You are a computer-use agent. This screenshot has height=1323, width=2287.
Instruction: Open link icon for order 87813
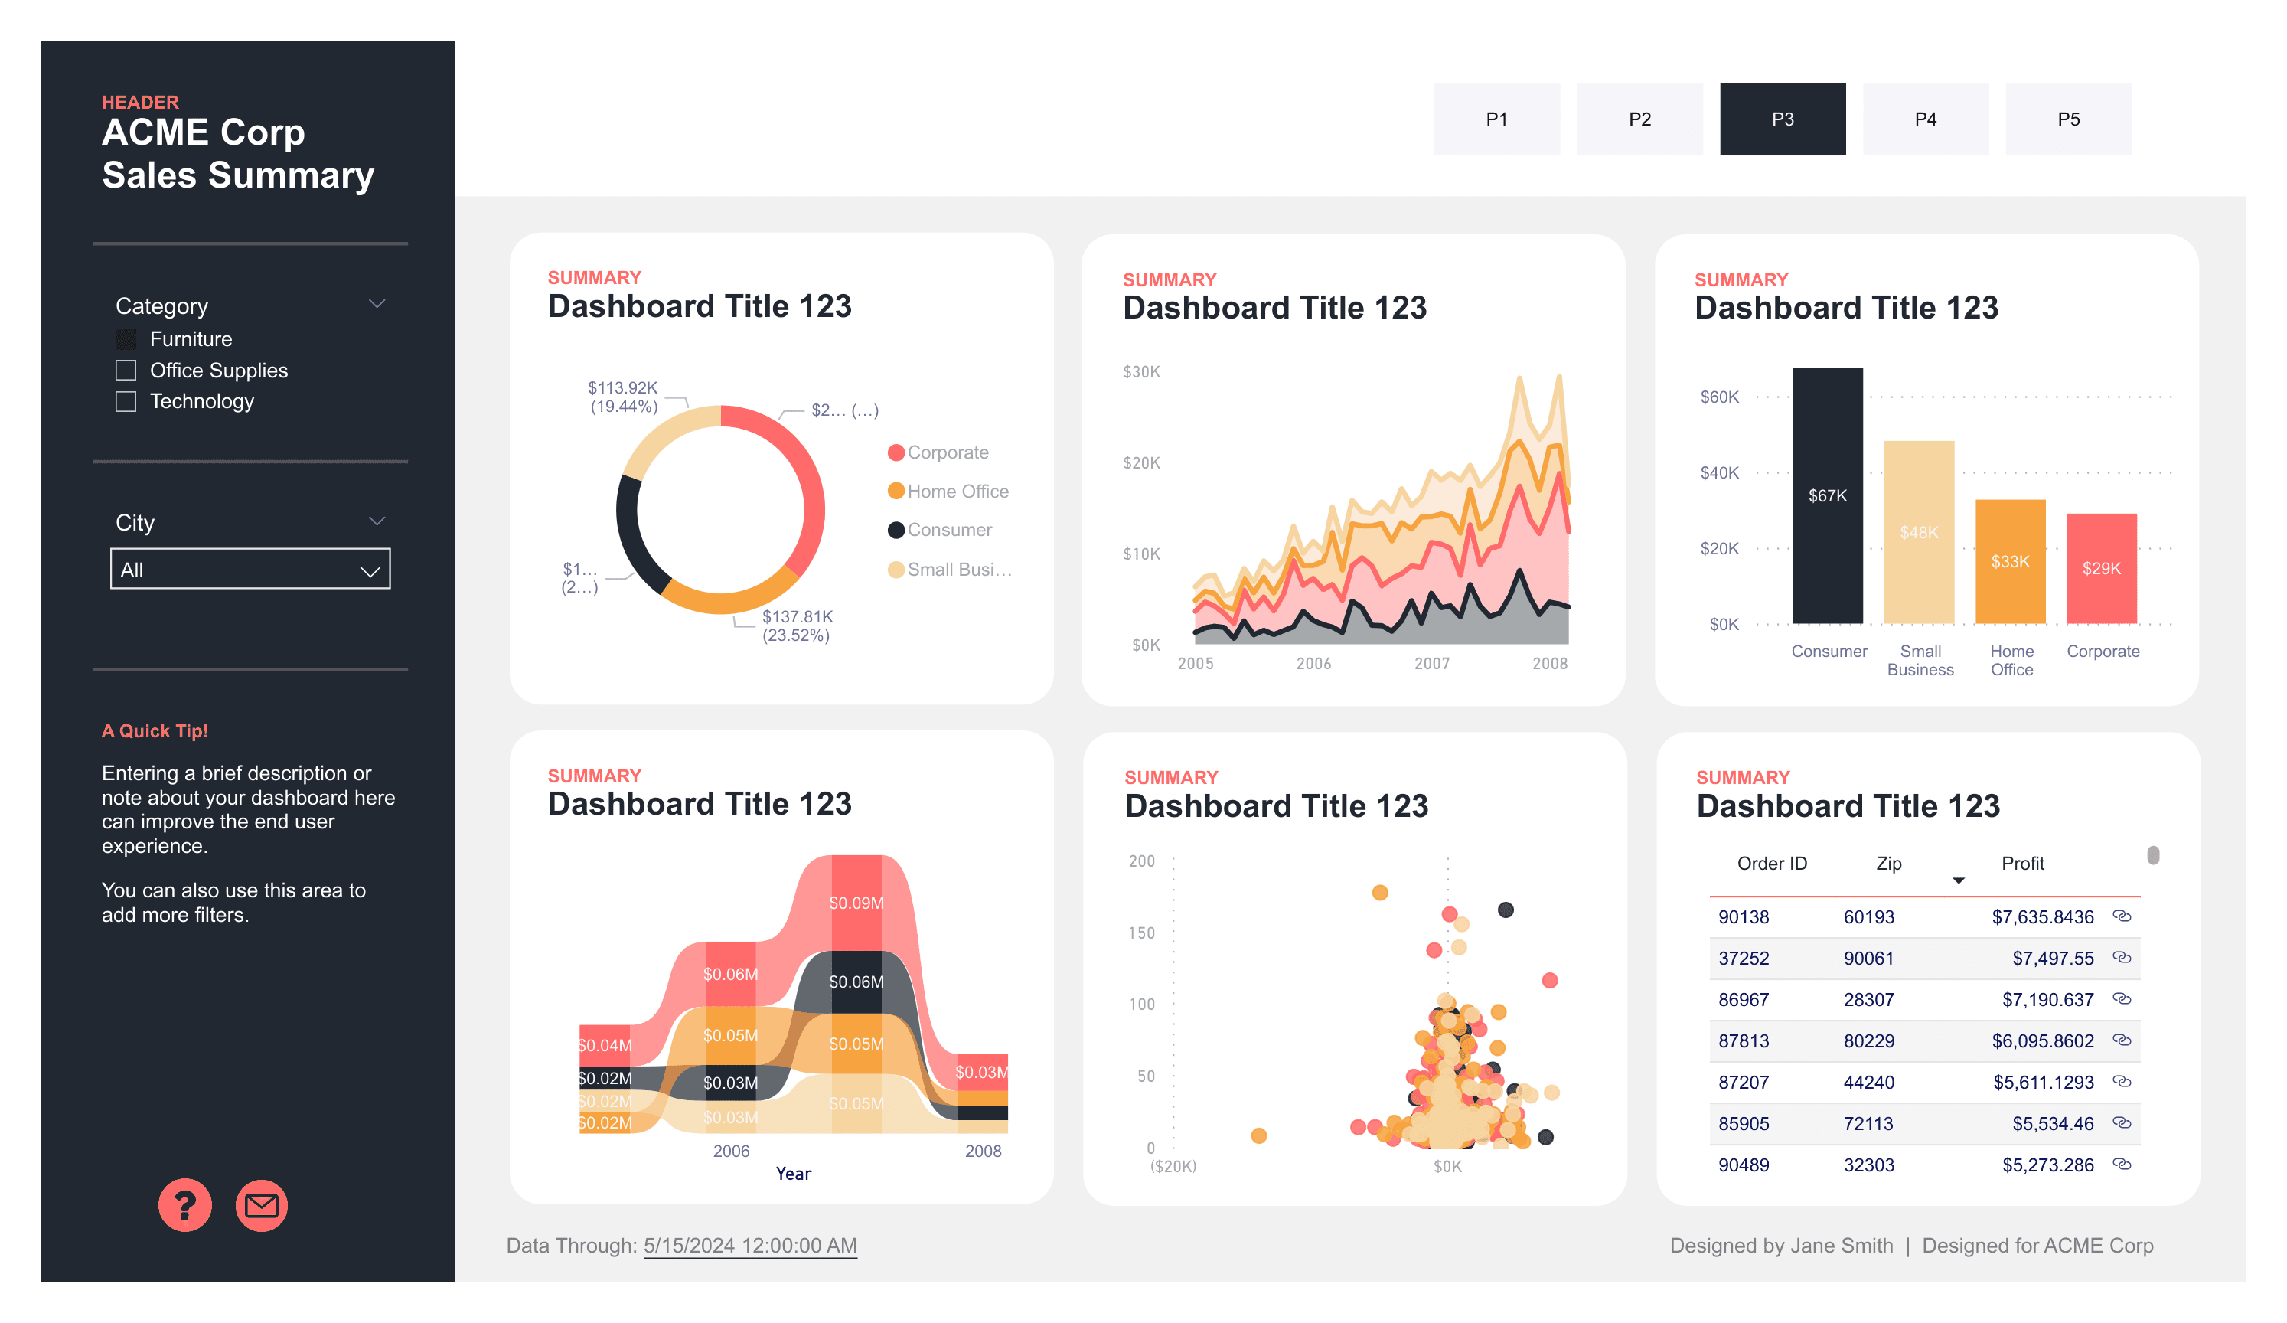(x=2121, y=1040)
